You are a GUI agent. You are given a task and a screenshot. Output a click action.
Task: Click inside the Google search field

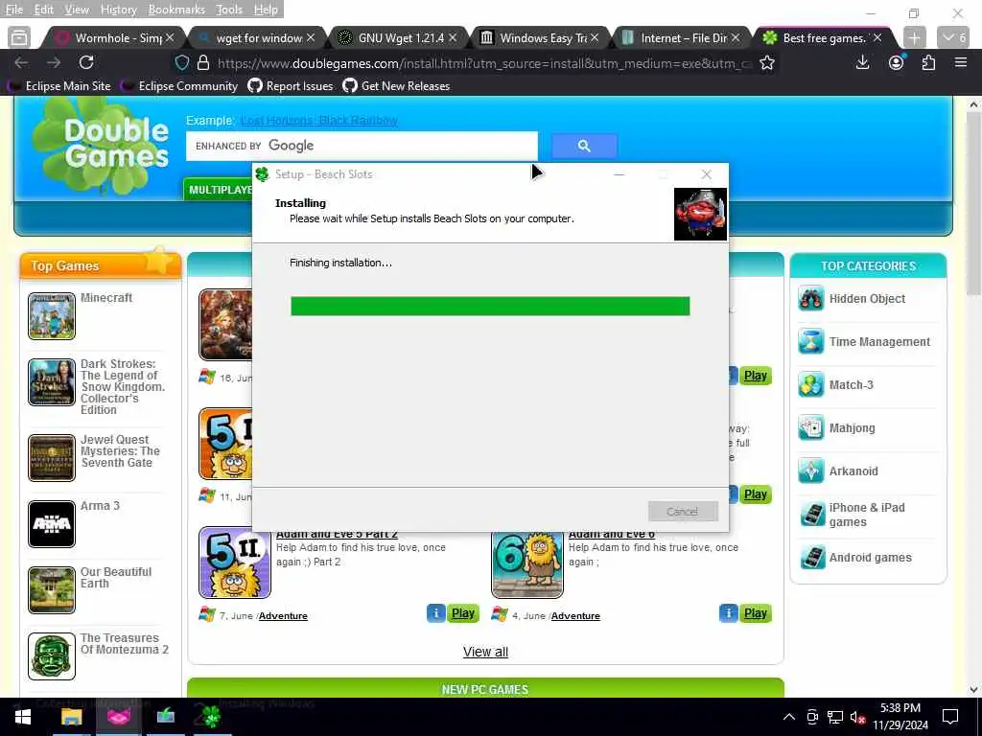pos(362,146)
